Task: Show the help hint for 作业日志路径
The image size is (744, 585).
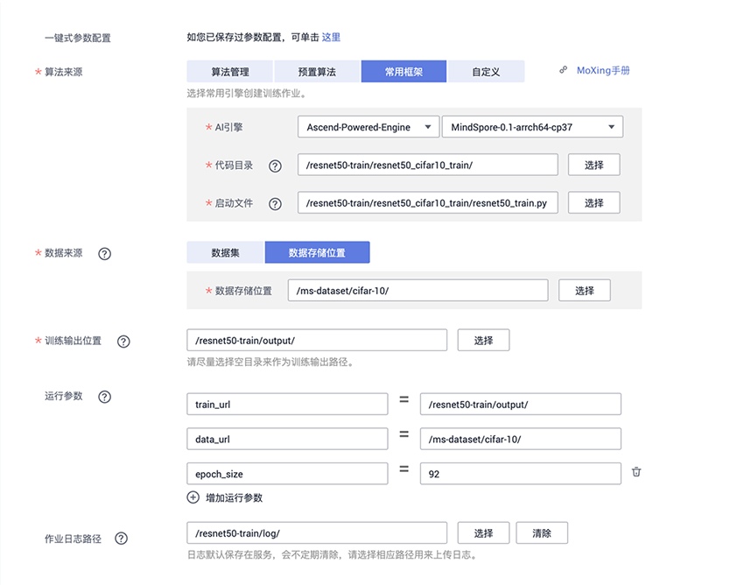Action: pyautogui.click(x=122, y=539)
